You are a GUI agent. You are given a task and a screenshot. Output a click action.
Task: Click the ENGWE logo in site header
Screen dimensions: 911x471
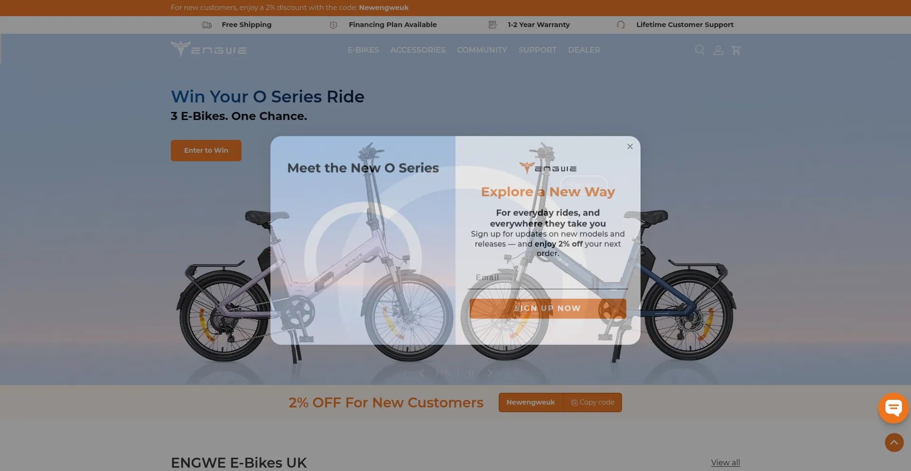pos(209,49)
